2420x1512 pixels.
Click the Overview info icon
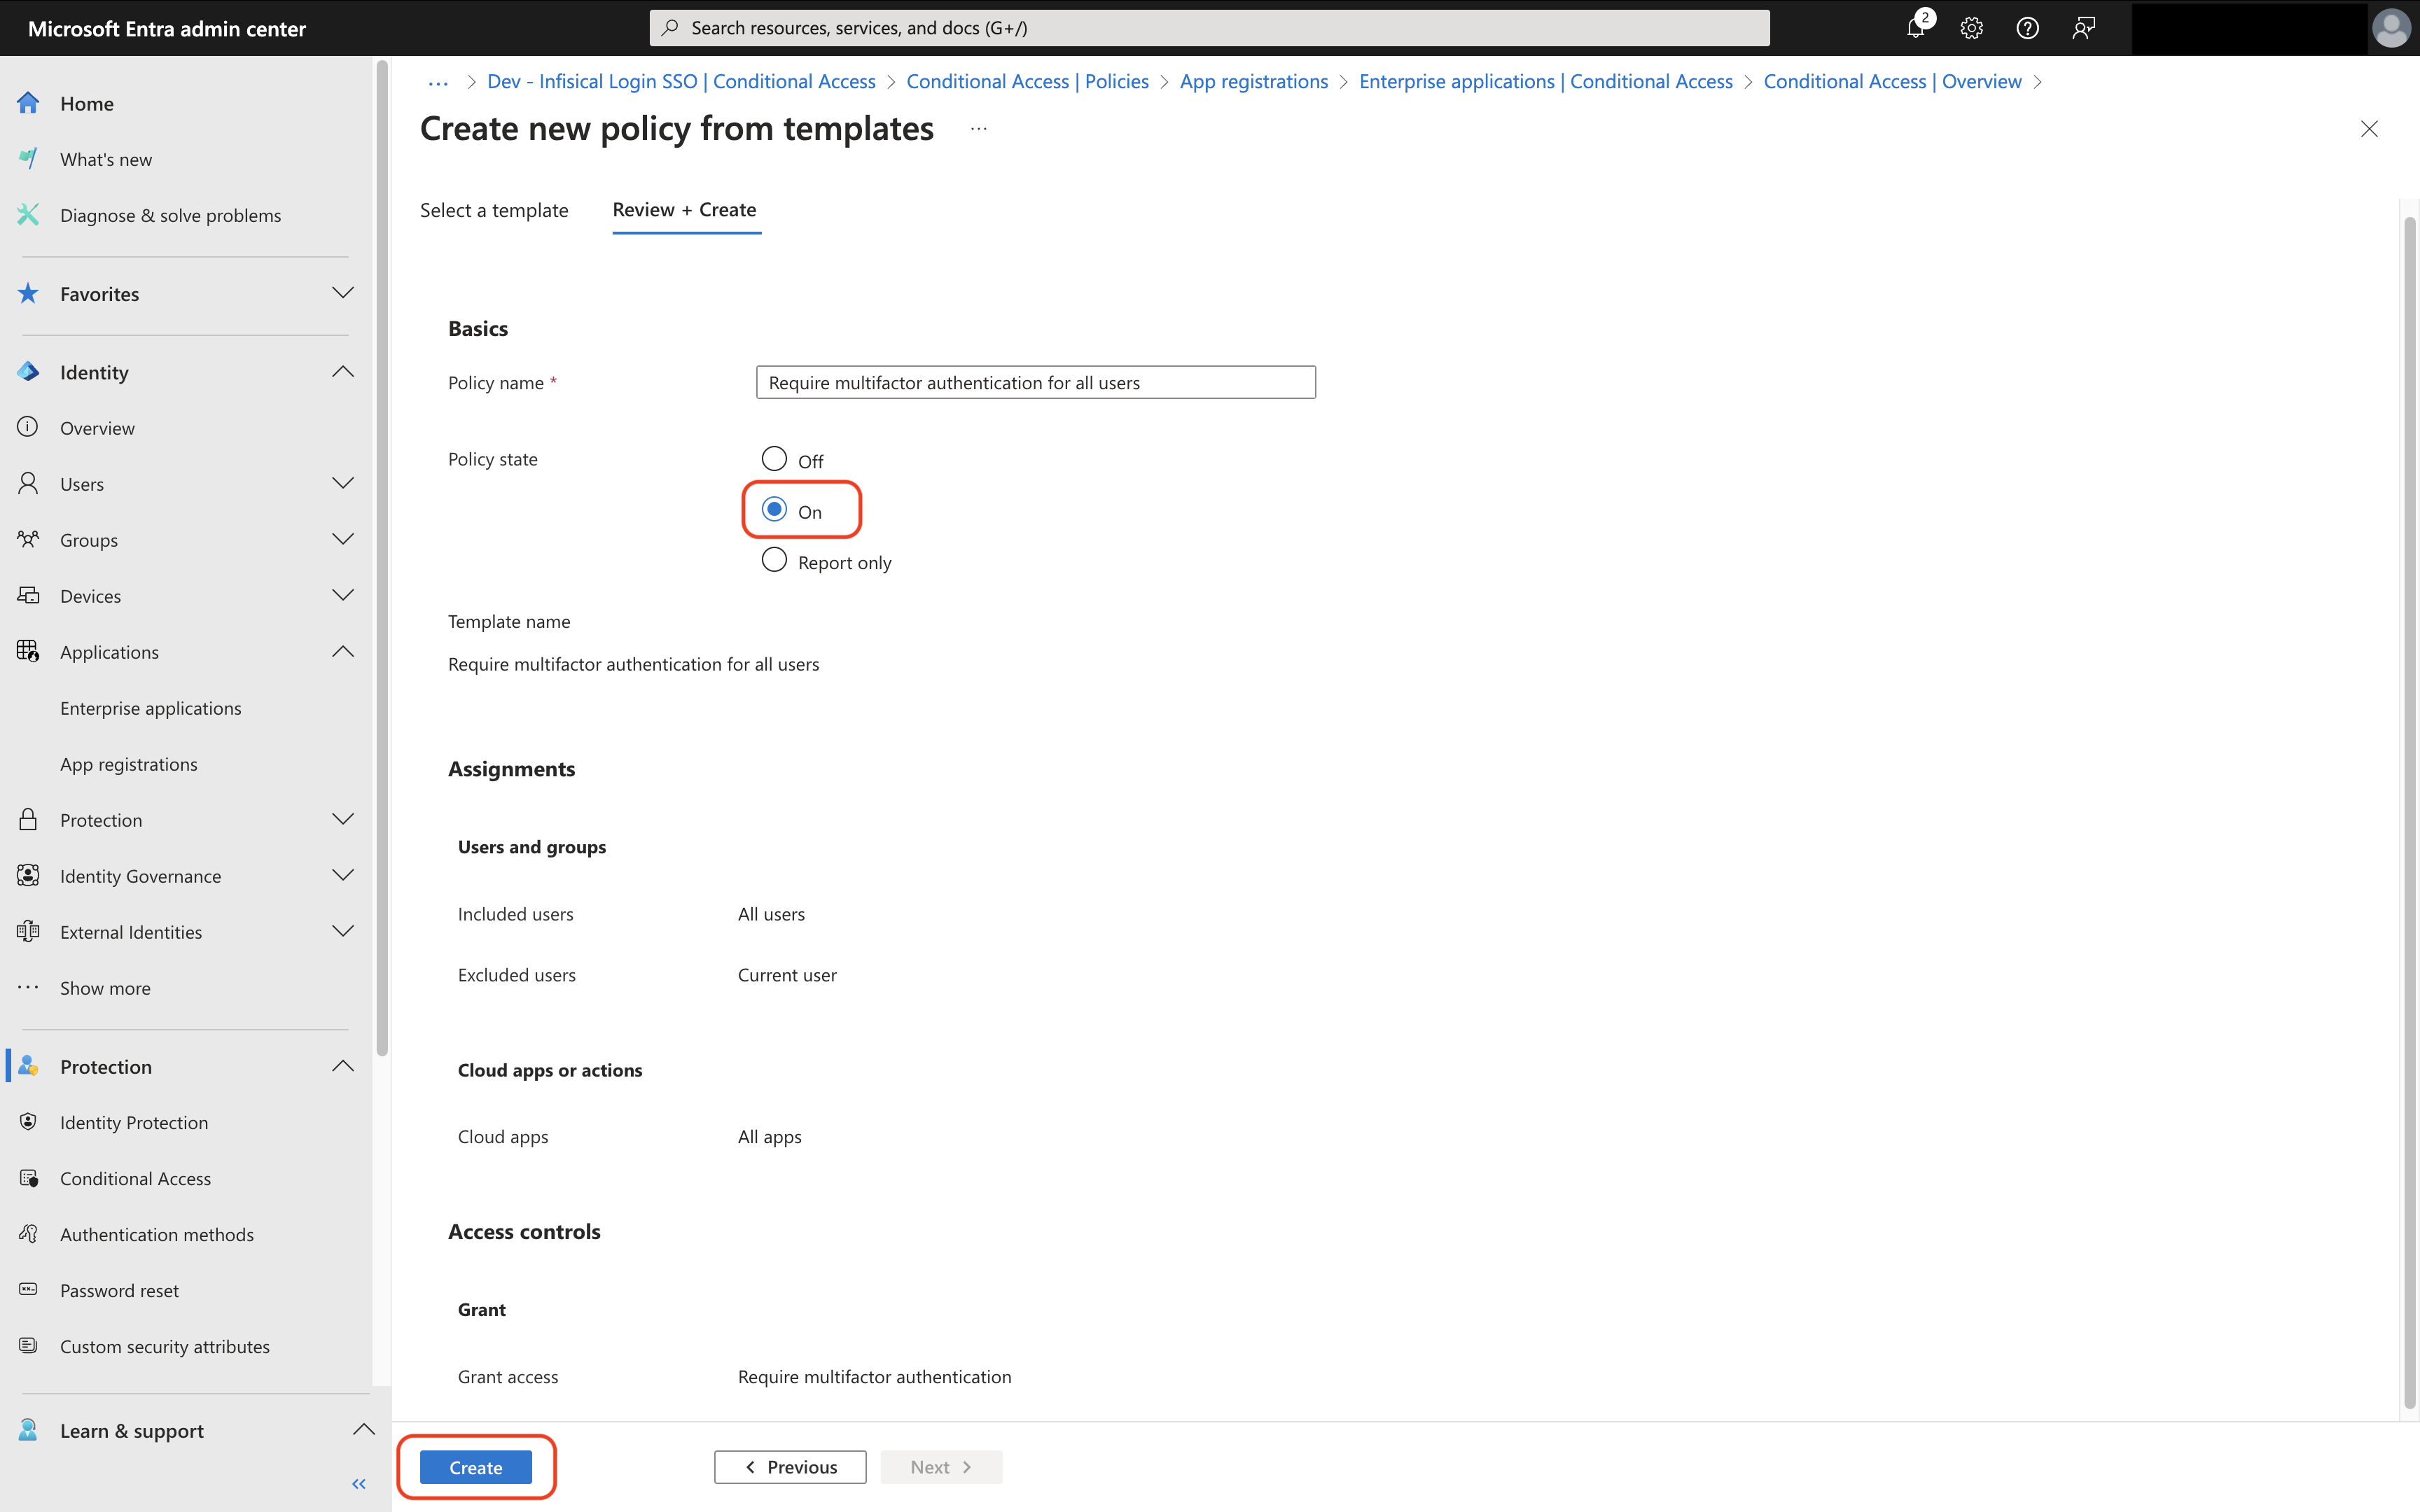[x=28, y=427]
